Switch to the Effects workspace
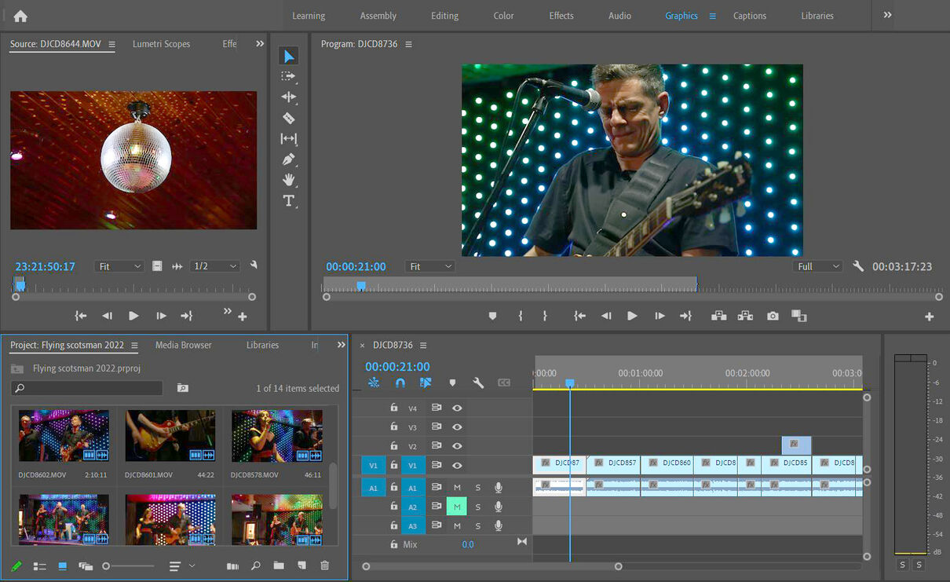This screenshot has height=582, width=950. point(561,15)
